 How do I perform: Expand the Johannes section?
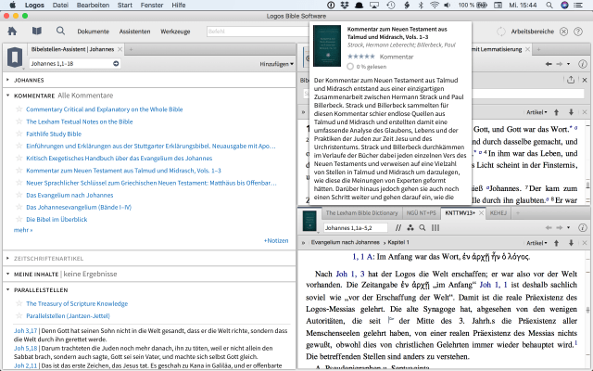(x=8, y=81)
